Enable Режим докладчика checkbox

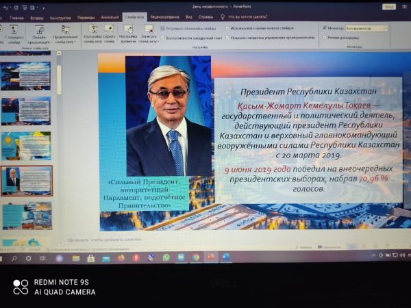click(324, 37)
